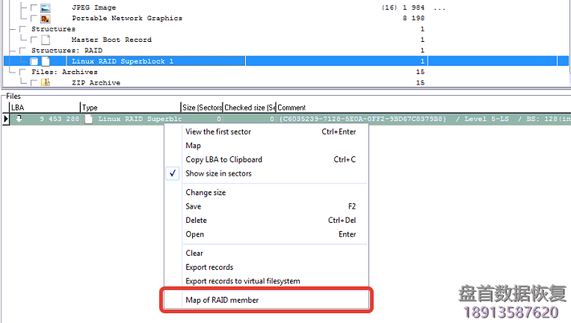Check the JPEG Image checkbox
The image size is (571, 323).
point(34,7)
